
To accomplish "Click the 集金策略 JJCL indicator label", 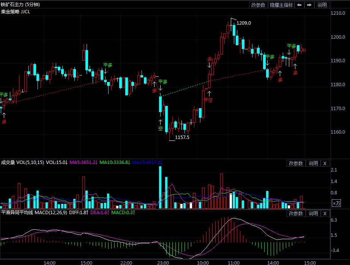I will click(16, 11).
